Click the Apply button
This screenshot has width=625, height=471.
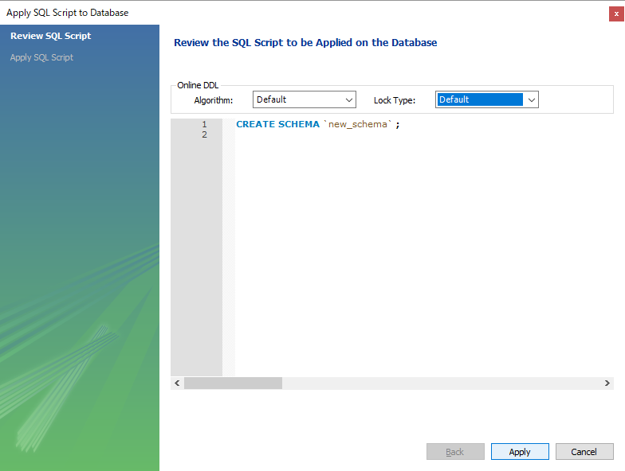coord(520,452)
